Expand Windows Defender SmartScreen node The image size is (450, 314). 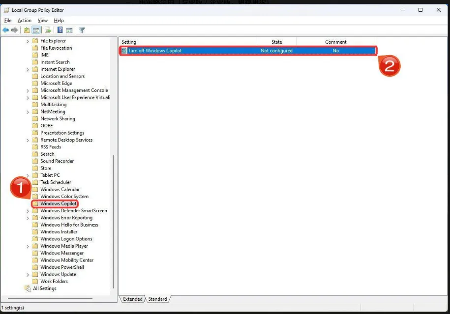click(28, 211)
